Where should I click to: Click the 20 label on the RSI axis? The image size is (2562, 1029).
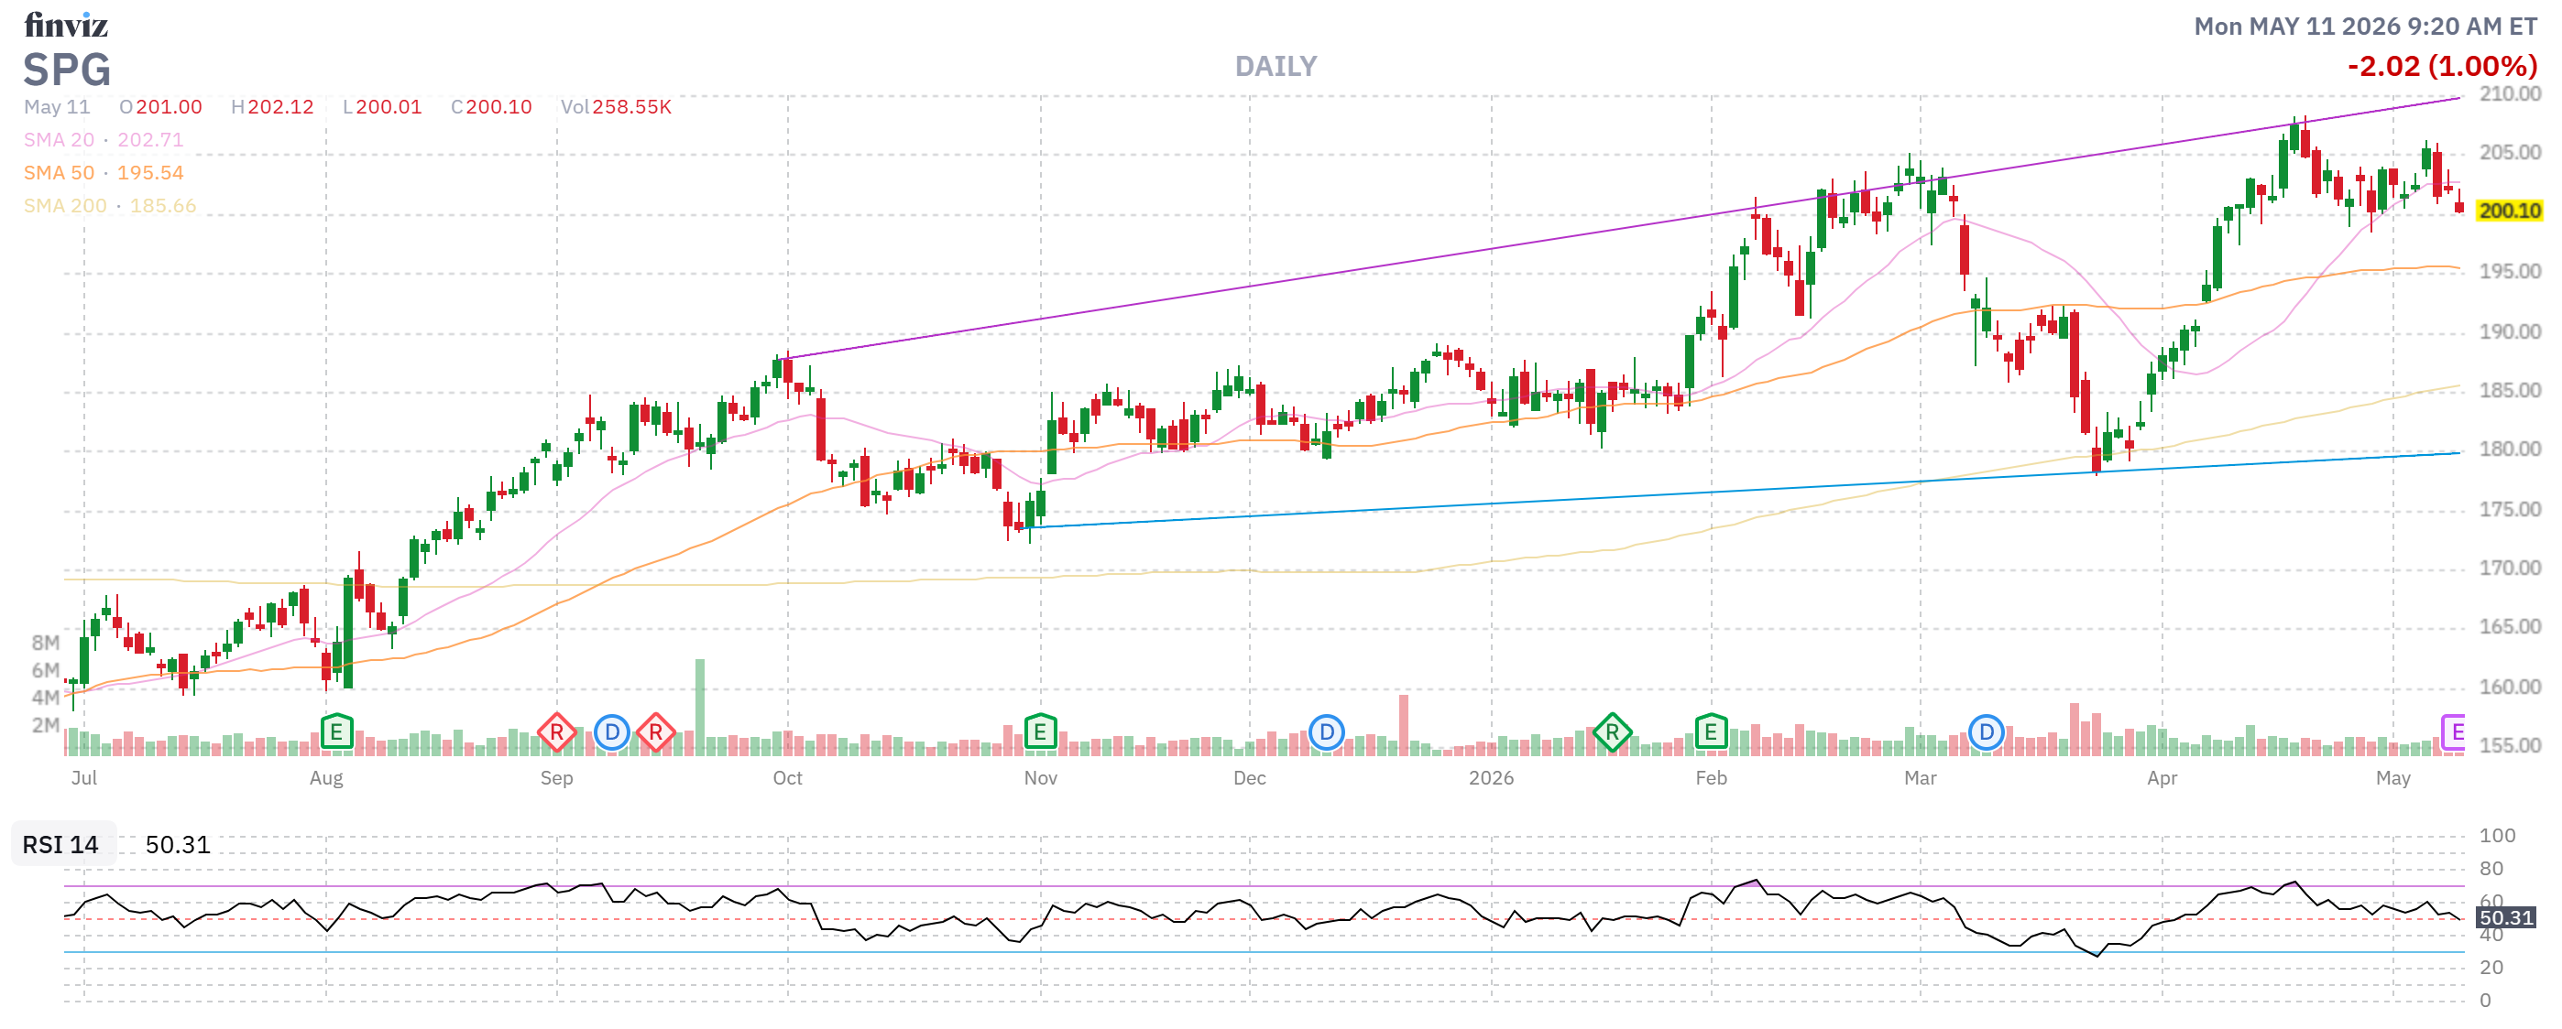click(x=2491, y=968)
